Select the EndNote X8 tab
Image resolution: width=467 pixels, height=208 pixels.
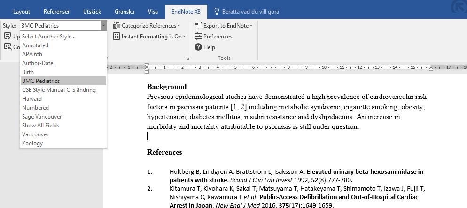186,12
